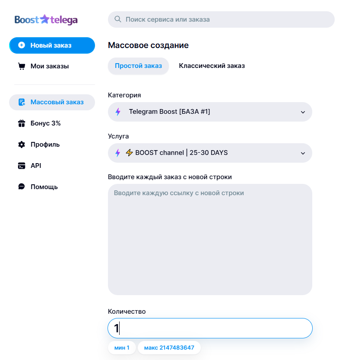Focus the Количество input field
Screen dimensions: 355x360
point(210,328)
